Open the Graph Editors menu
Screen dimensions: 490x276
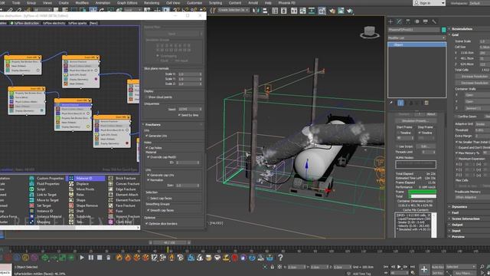pyautogui.click(x=127, y=3)
